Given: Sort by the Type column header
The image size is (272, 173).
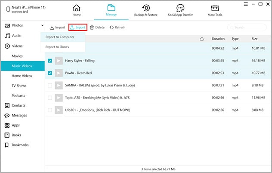Looking at the screenshot, I should [235, 39].
